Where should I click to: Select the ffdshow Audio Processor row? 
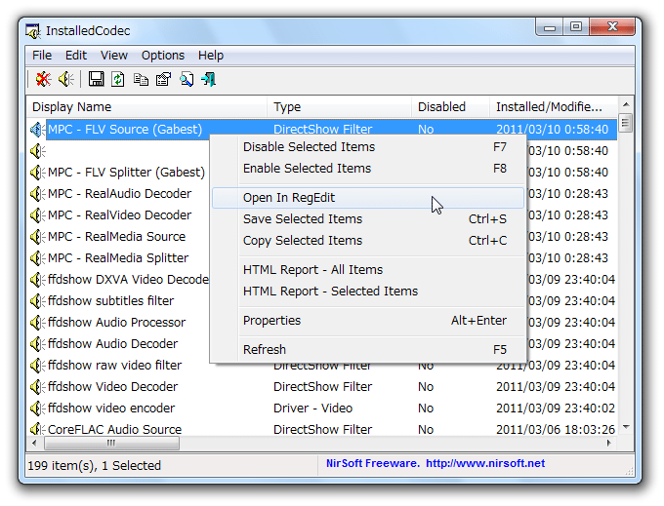[118, 323]
